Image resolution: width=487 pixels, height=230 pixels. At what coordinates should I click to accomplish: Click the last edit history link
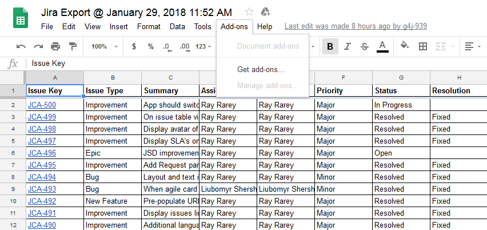click(x=355, y=26)
